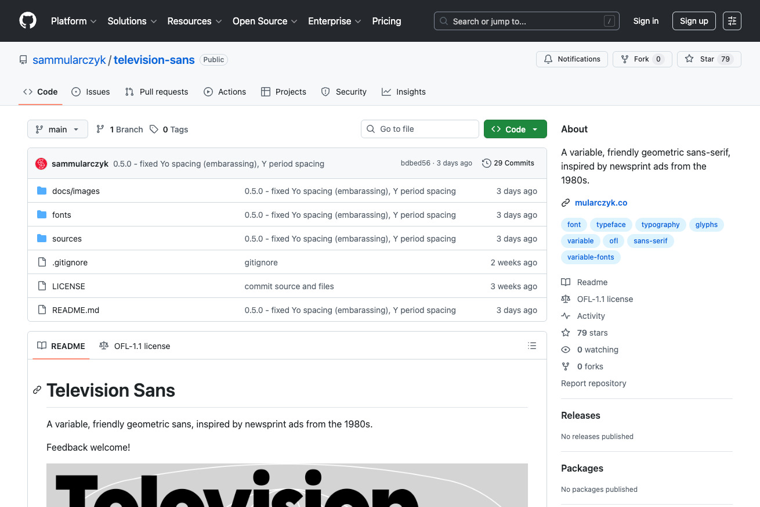760x507 pixels.
Task: Click the Sign in link
Action: (646, 21)
